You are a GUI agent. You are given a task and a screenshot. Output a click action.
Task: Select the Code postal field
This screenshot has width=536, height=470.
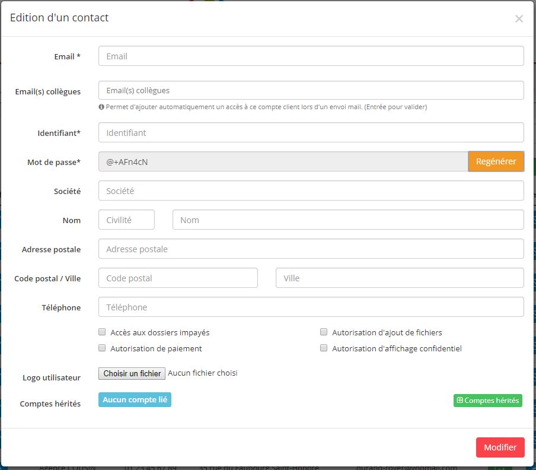tap(178, 278)
